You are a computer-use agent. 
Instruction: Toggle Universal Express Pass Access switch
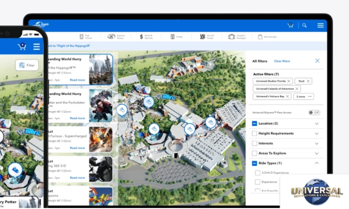[x=314, y=112]
